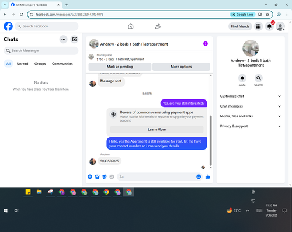Start a new message with compose icon
Image resolution: width=292 pixels, height=232 pixels.
point(74,39)
